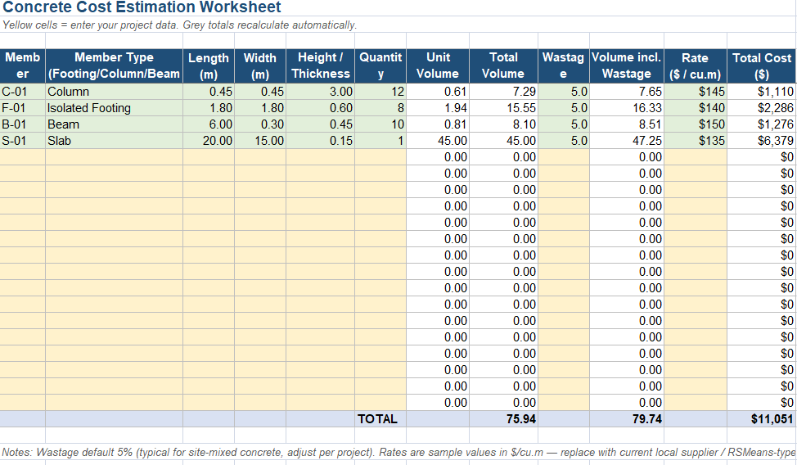Select the 'Unit Volume' header cell
This screenshot has height=465, width=797.
pos(438,65)
